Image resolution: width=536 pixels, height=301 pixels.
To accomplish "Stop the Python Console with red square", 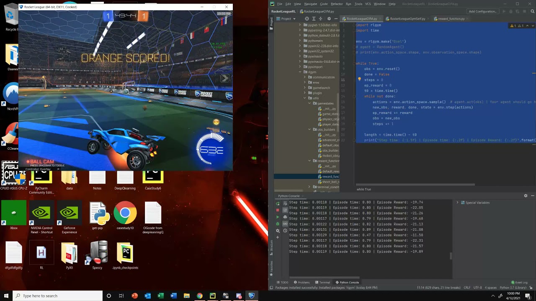I will tap(278, 210).
